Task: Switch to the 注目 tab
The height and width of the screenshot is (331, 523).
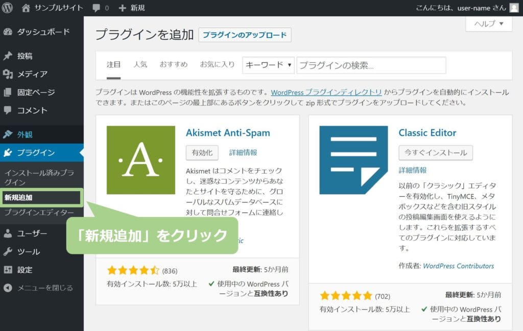Action: tap(113, 64)
